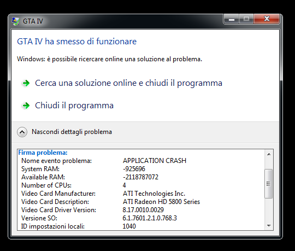Viewport: 295px width, 251px height.
Task: Click the 'Windows: è possibile ricercare online' message
Action: point(109,59)
